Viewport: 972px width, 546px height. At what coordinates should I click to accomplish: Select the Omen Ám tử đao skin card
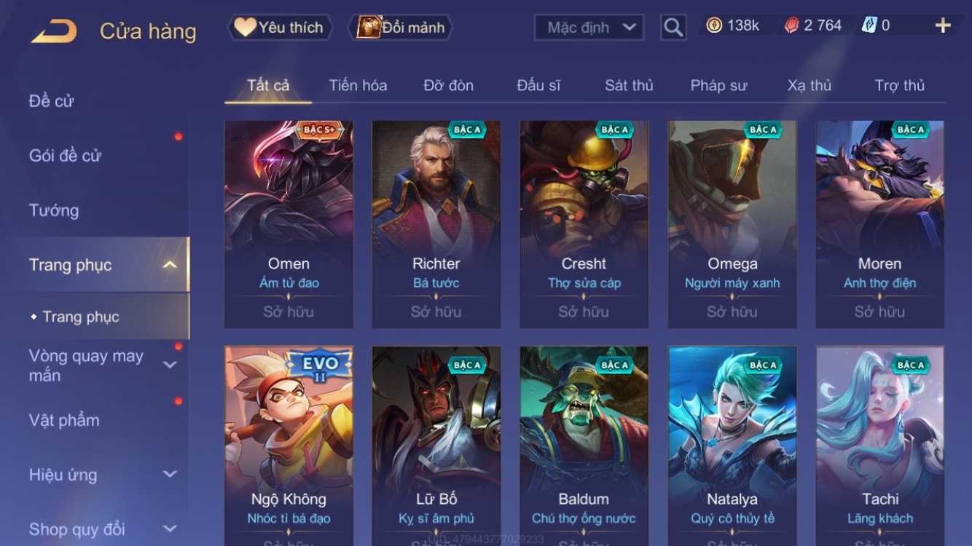[289, 224]
